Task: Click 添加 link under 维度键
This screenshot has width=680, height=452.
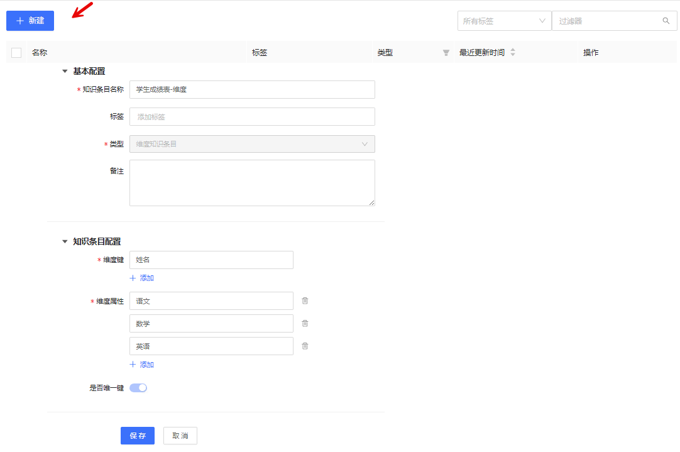Action: click(142, 278)
